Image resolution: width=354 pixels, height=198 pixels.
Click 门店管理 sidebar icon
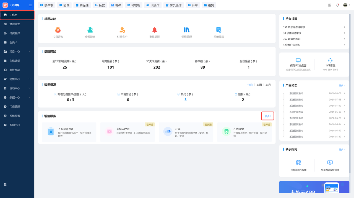tap(5, 107)
